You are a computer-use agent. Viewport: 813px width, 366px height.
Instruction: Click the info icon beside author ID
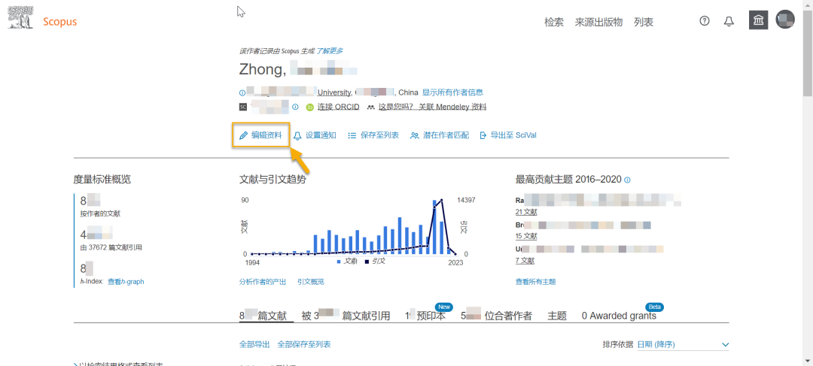(x=296, y=107)
